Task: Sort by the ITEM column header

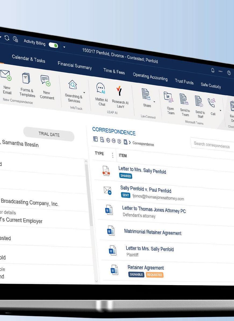Action: pos(123,156)
